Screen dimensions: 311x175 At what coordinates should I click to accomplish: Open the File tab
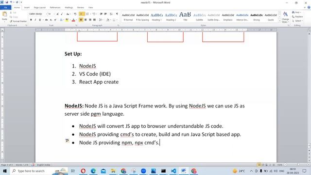(5, 8)
